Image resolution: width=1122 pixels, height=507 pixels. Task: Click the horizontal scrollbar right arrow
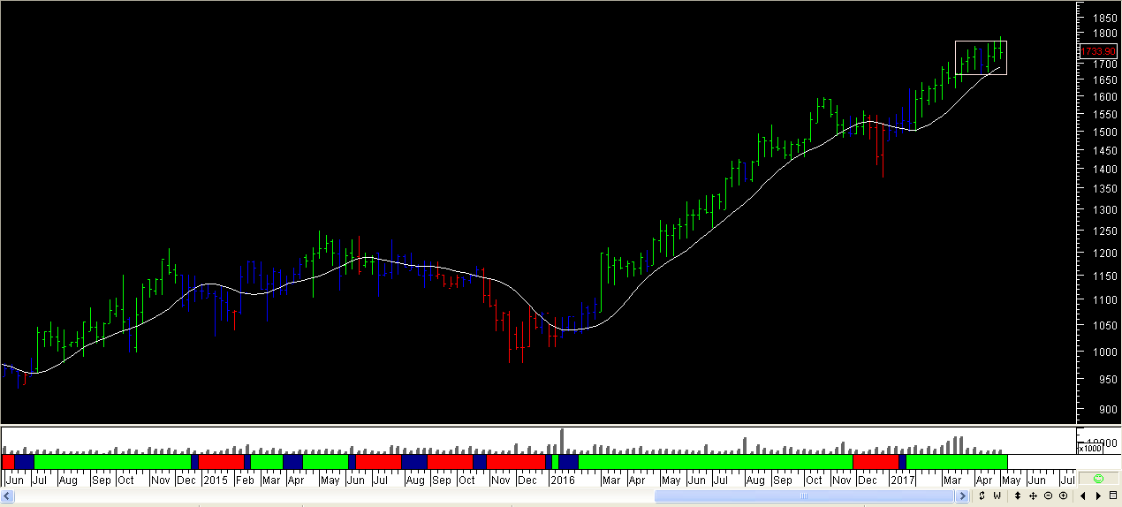coord(962,496)
